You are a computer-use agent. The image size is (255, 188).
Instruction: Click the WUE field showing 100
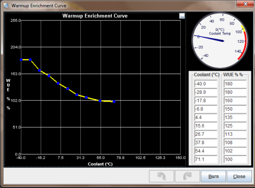tap(235, 160)
